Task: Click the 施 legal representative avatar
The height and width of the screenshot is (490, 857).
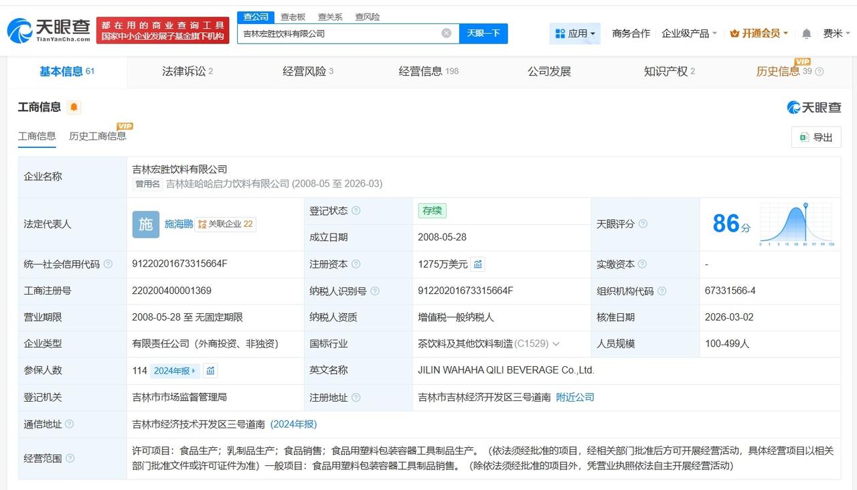Action: pyautogui.click(x=145, y=224)
